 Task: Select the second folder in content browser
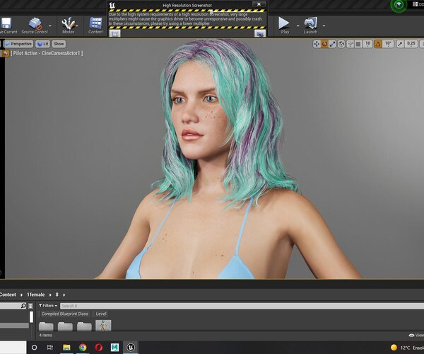65,326
